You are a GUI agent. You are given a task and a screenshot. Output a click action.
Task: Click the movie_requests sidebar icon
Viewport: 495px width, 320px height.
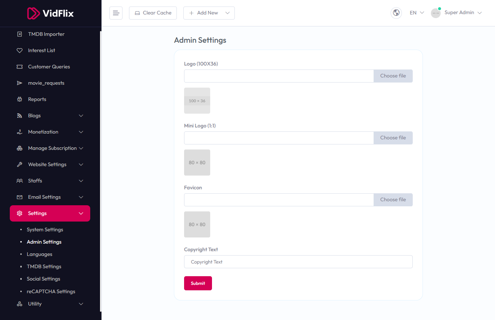pos(20,83)
